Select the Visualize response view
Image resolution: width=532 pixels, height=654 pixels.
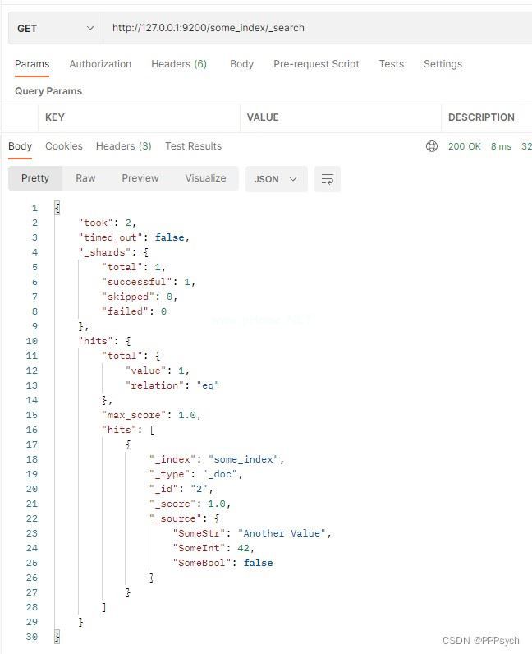pyautogui.click(x=205, y=178)
